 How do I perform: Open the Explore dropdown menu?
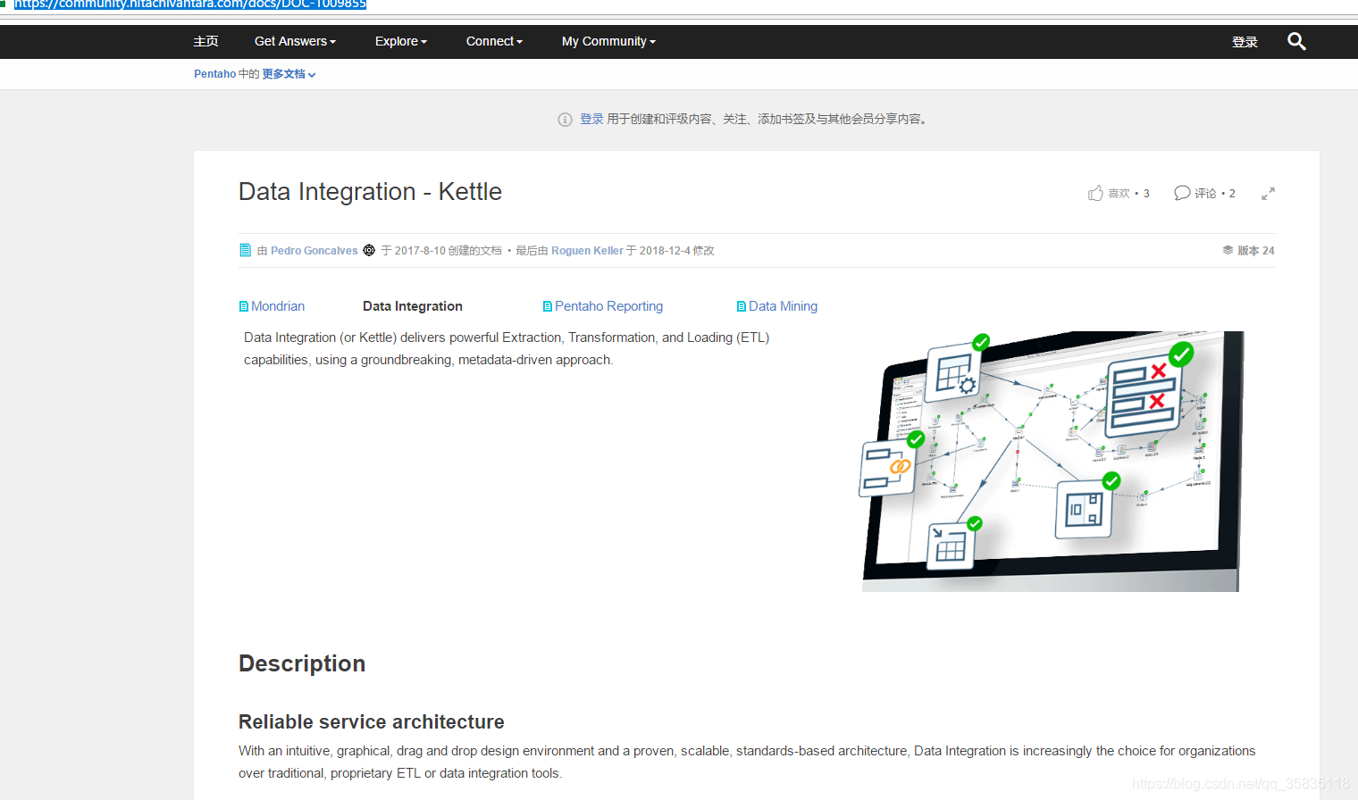[x=401, y=41]
